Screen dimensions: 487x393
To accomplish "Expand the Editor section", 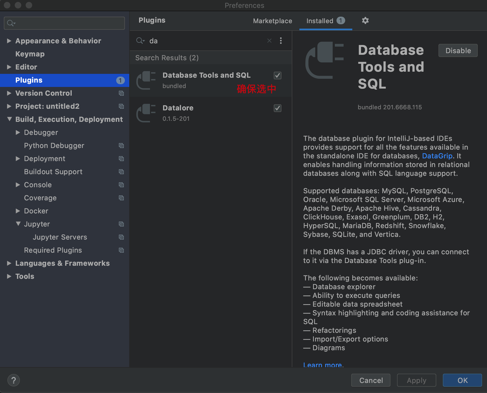I will pos(9,67).
